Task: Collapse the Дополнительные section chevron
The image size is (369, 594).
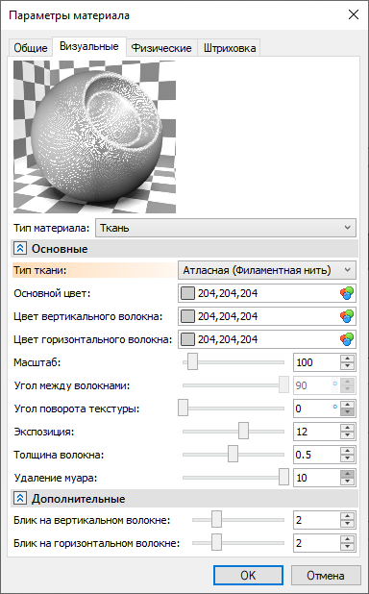Action: coord(20,499)
